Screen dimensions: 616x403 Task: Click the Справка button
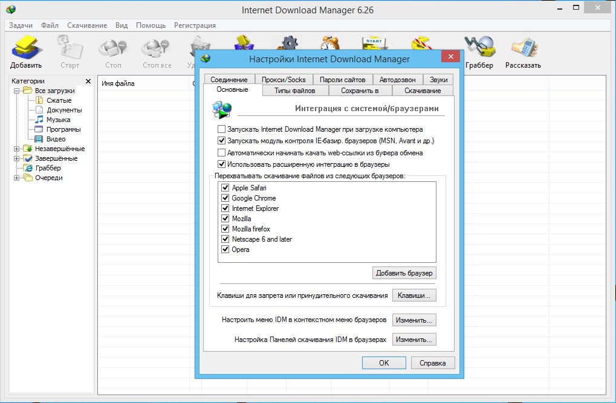tap(433, 363)
